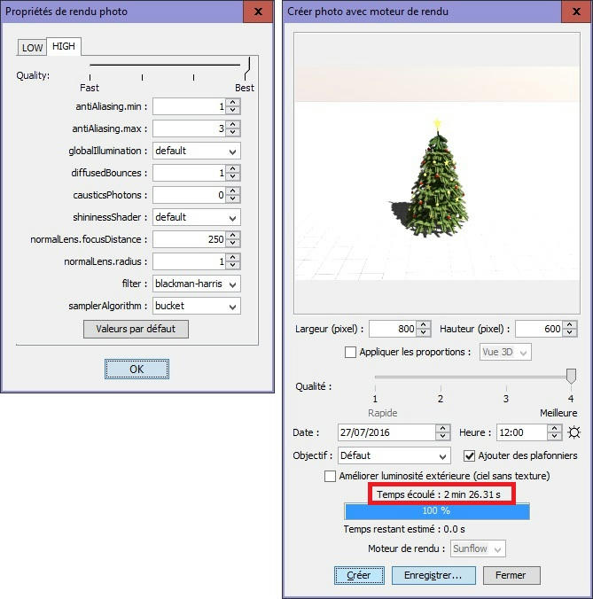Screen dimensions: 593x599
Task: Click the Hauteur (pixel) field showing 600
Action: 539,329
